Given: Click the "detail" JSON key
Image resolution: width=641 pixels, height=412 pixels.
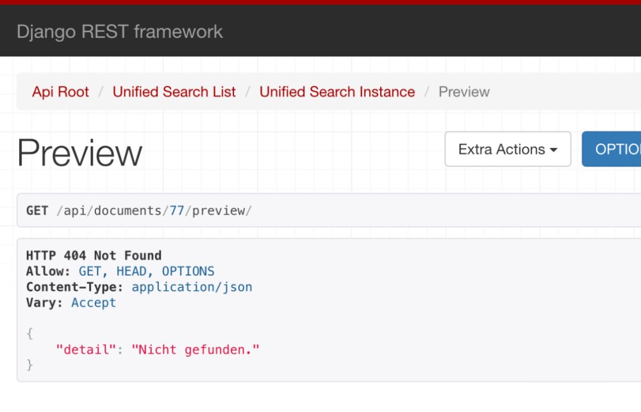Looking at the screenshot, I should [83, 349].
